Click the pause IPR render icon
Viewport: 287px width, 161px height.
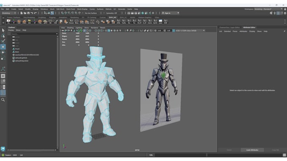coord(153,13)
